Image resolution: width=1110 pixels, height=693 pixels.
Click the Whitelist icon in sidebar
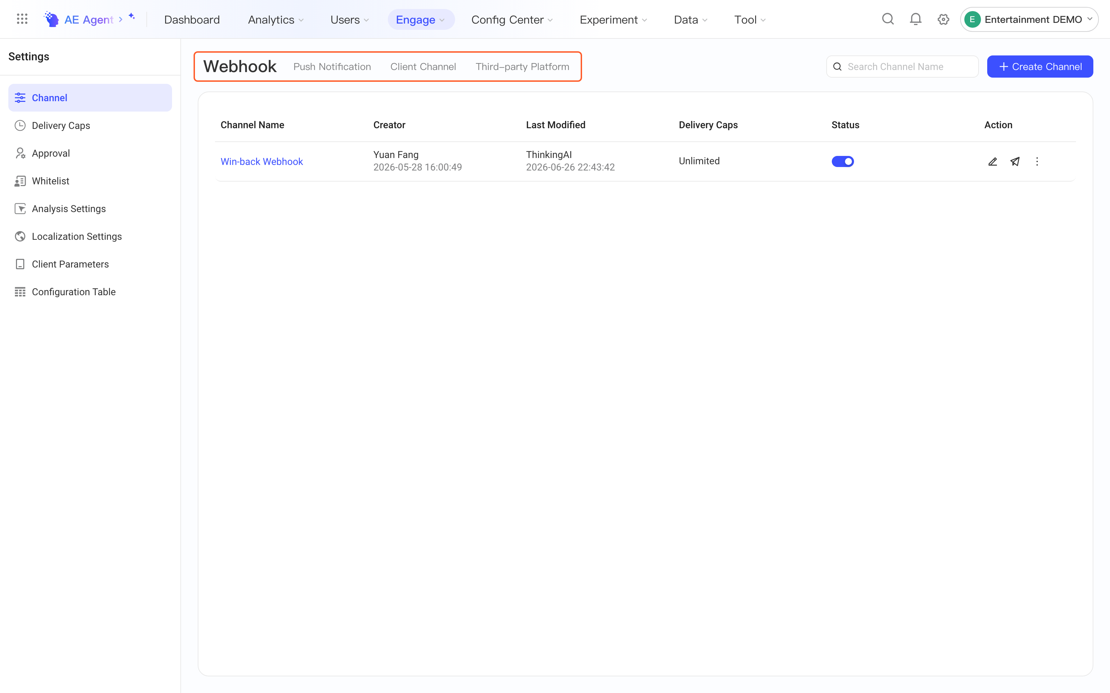(x=20, y=181)
